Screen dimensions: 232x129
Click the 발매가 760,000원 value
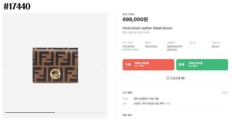151,46
